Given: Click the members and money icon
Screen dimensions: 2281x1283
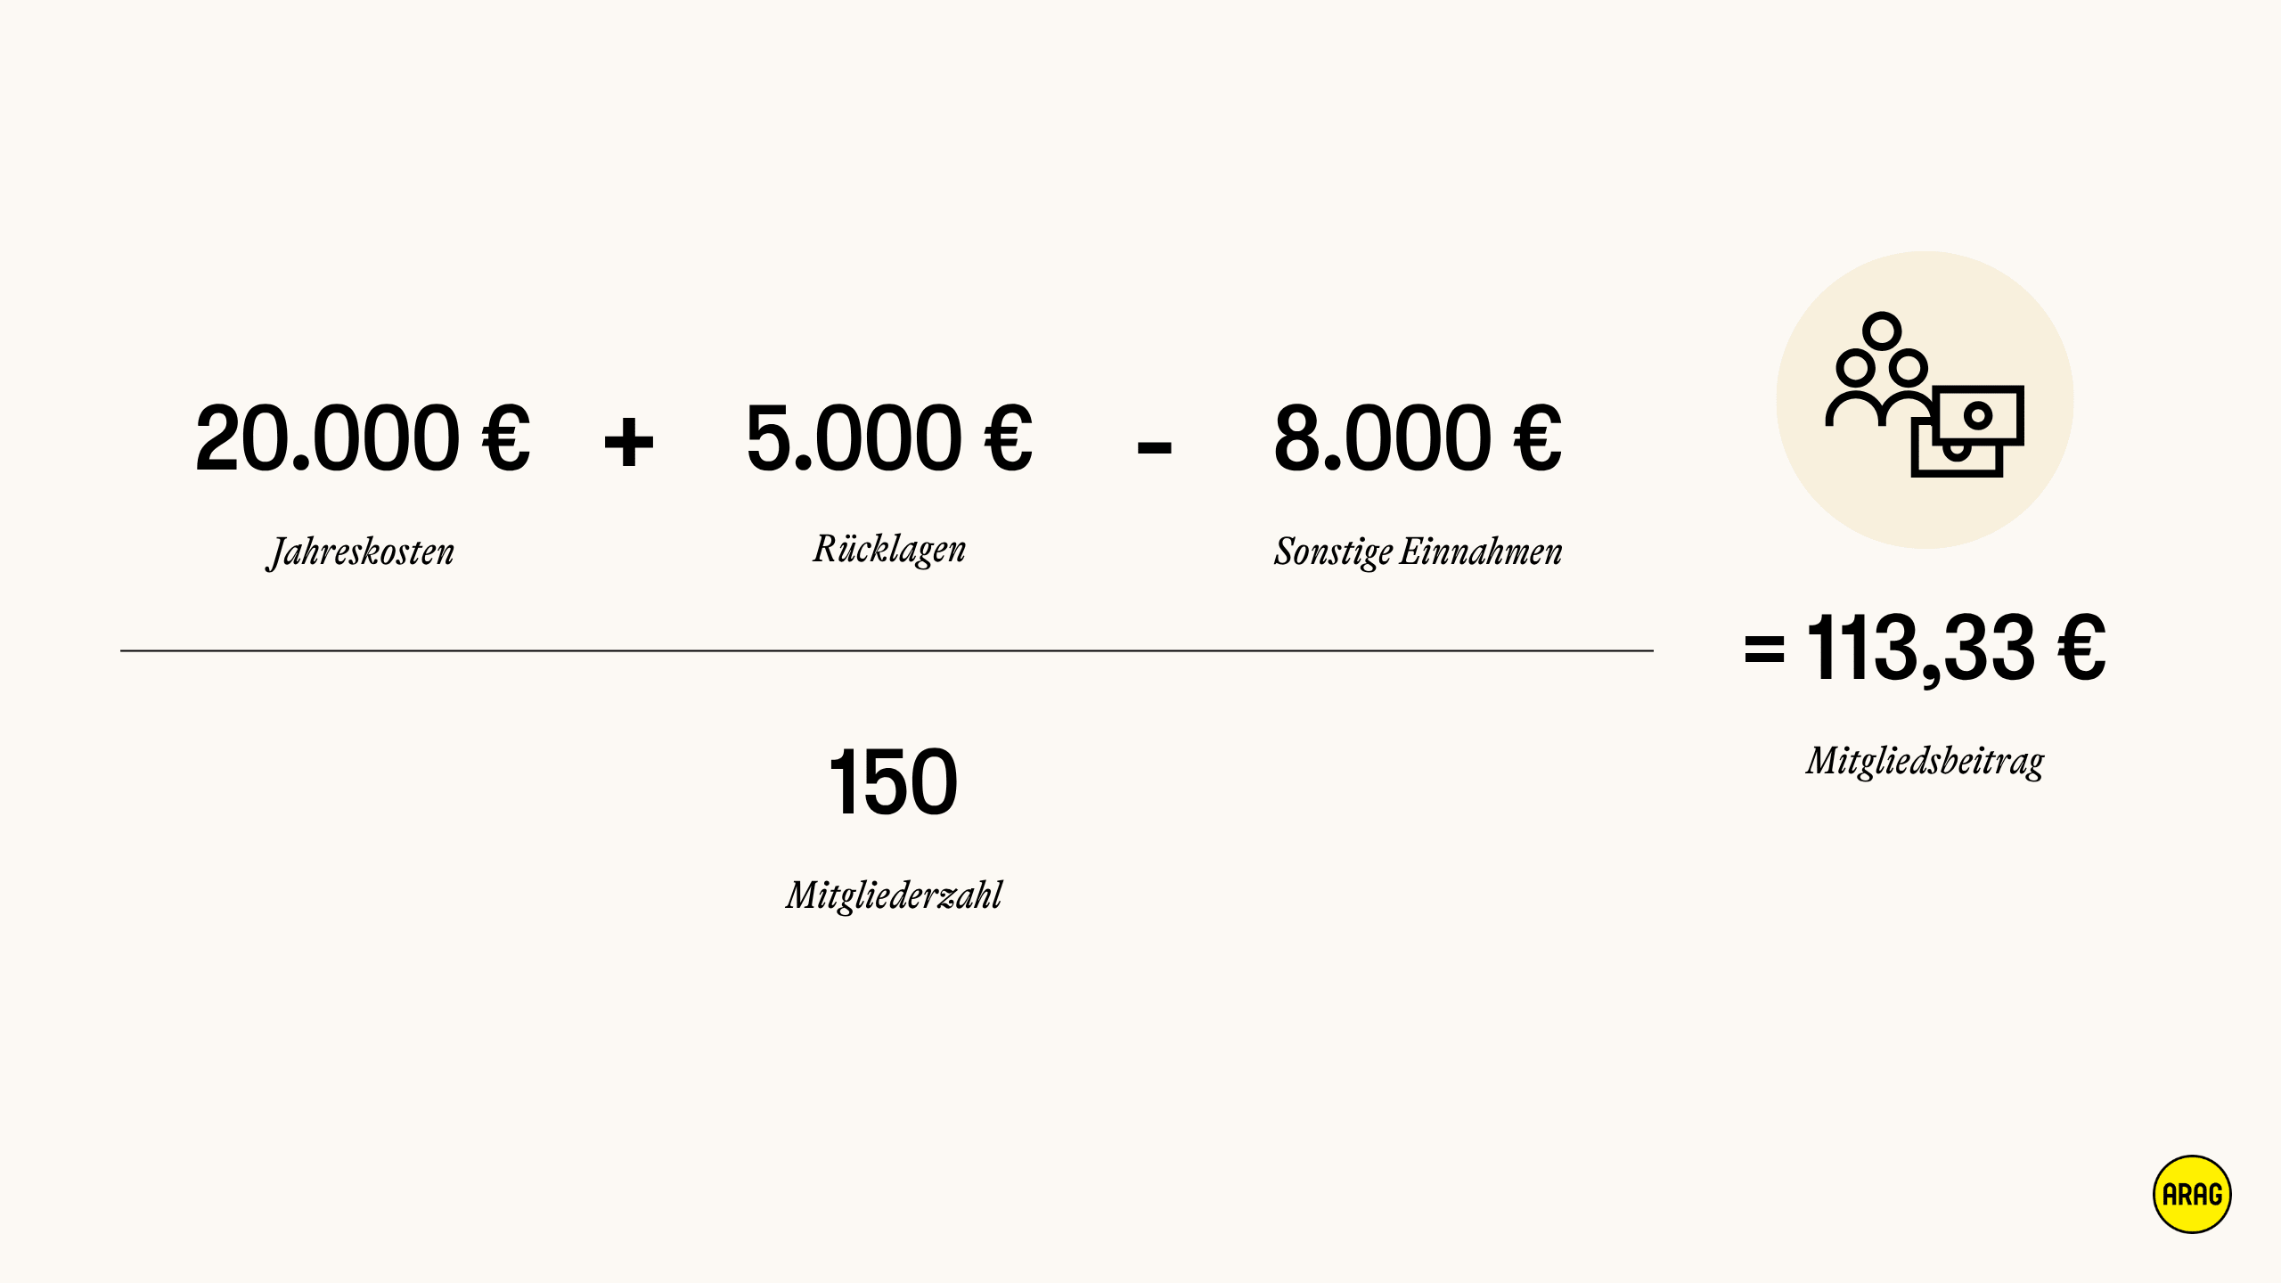Looking at the screenshot, I should click(1925, 394).
